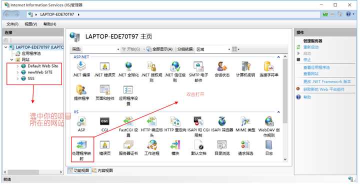Open the .NET 授权规则 icon

click(152, 66)
